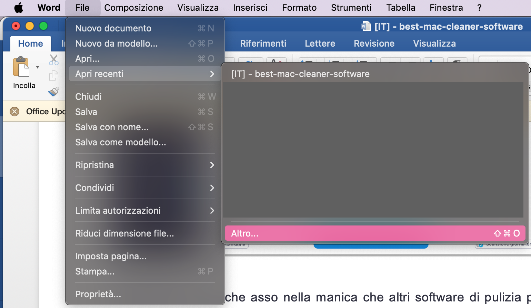Click the Cut scissors icon
Image resolution: width=531 pixels, height=308 pixels.
(54, 60)
